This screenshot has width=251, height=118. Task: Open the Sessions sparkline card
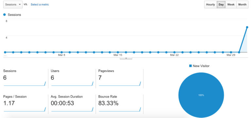25,78
